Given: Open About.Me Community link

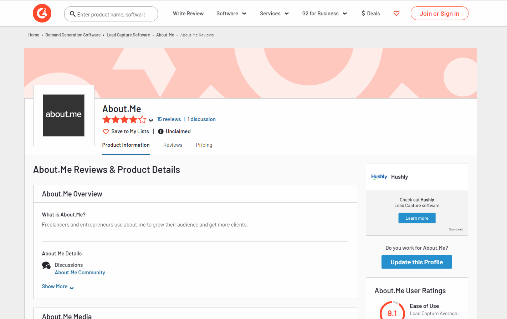Looking at the screenshot, I should [80, 273].
